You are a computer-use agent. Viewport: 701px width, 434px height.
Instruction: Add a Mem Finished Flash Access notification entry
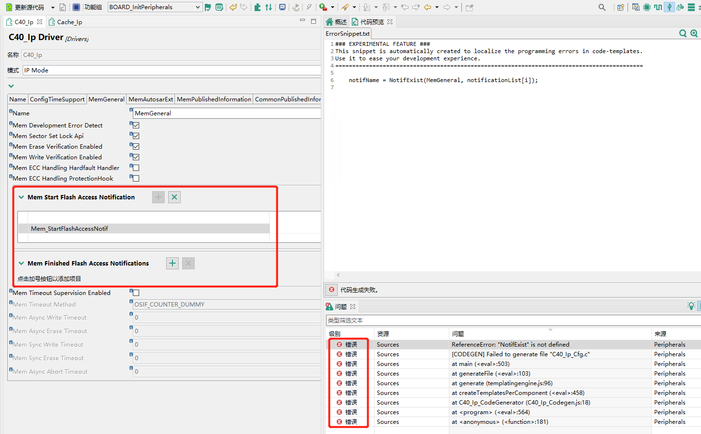[x=172, y=263]
